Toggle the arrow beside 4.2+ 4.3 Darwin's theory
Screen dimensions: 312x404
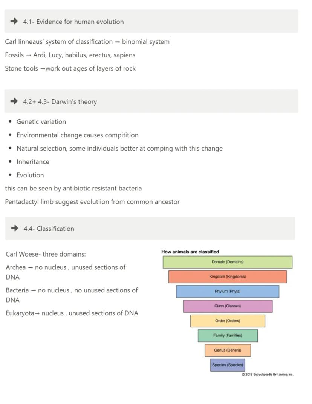(14, 101)
